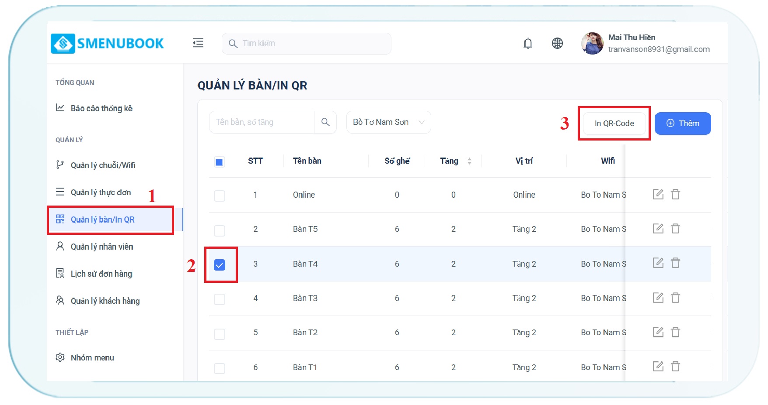The width and height of the screenshot is (768, 405).
Task: Delete the Online table row via trash icon
Action: pyautogui.click(x=675, y=194)
